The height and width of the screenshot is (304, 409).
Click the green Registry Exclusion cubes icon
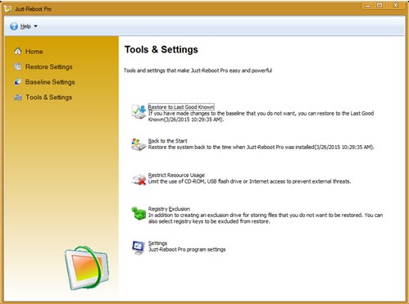click(139, 213)
